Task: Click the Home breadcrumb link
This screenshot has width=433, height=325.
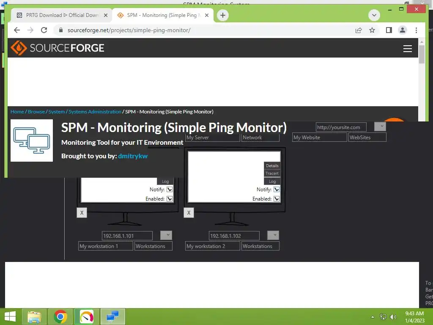Action: click(x=17, y=112)
